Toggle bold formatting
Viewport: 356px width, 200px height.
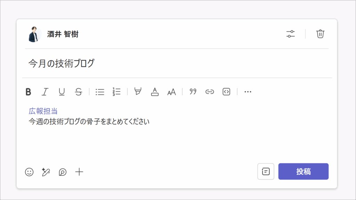click(29, 92)
